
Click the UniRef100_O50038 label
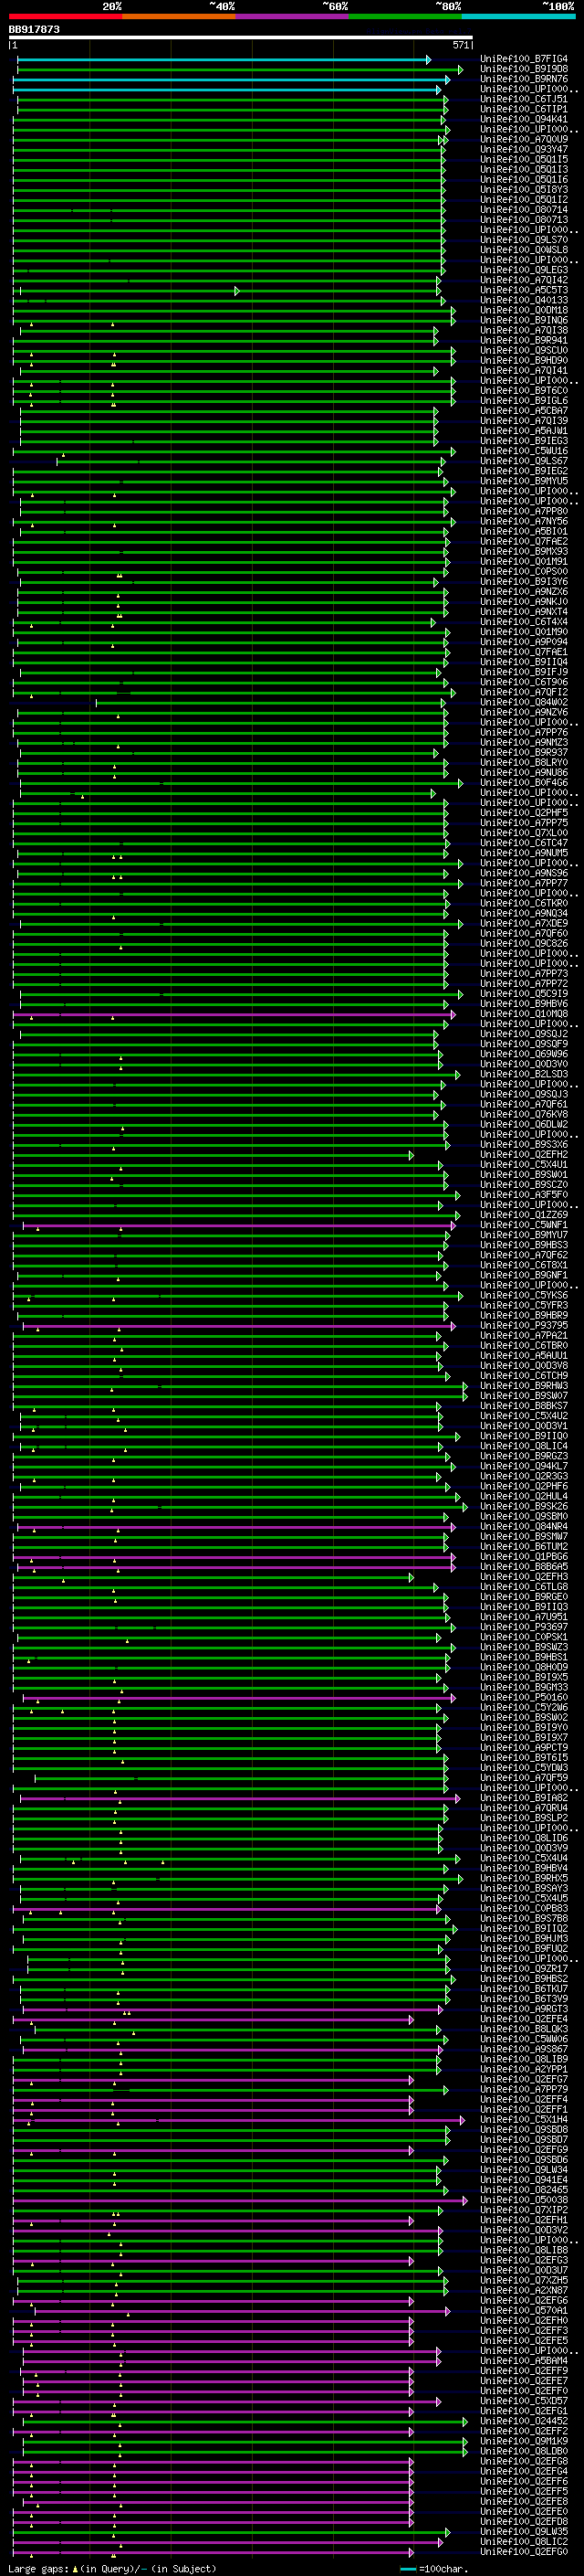point(524,2199)
